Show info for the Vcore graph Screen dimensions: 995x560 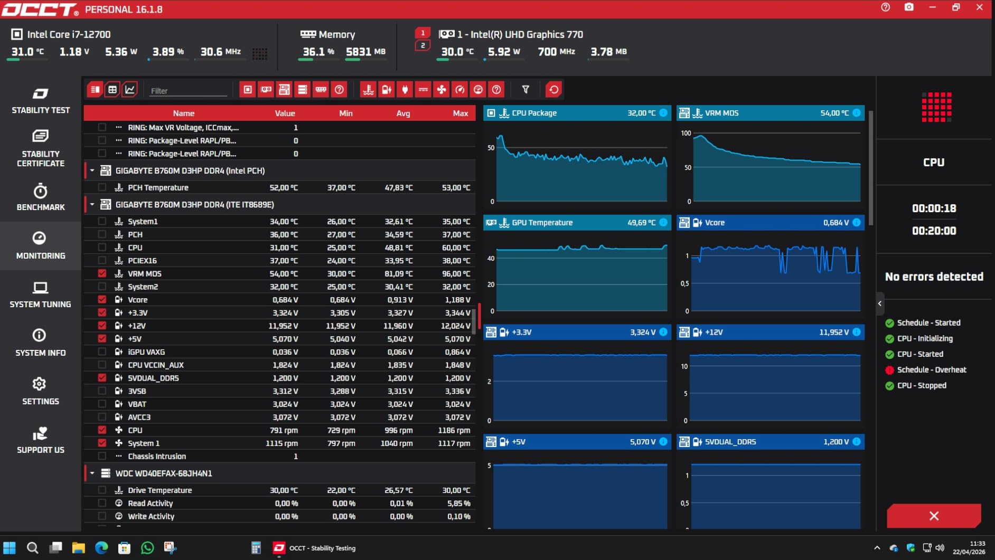pyautogui.click(x=857, y=223)
